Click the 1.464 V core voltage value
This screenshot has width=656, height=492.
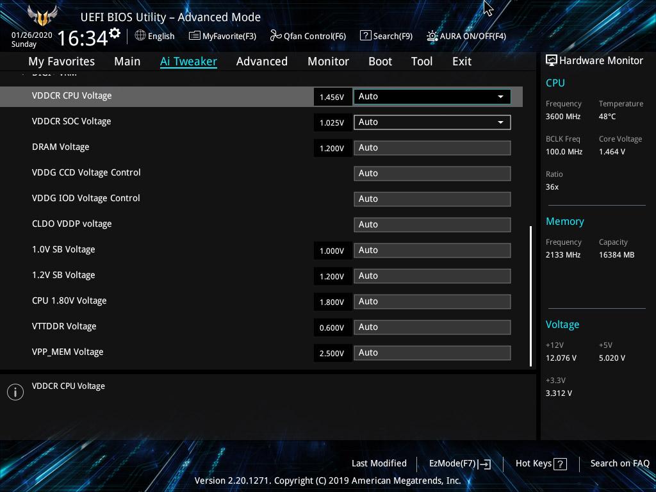point(612,152)
